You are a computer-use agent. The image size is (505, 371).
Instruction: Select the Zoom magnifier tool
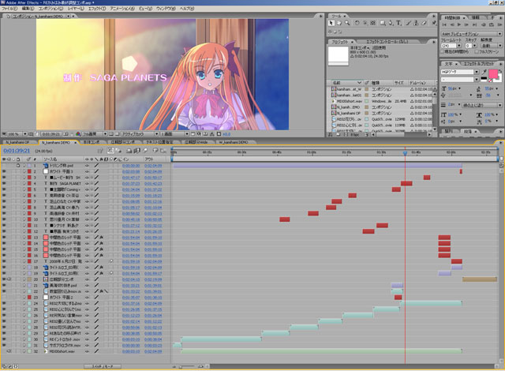click(347, 23)
